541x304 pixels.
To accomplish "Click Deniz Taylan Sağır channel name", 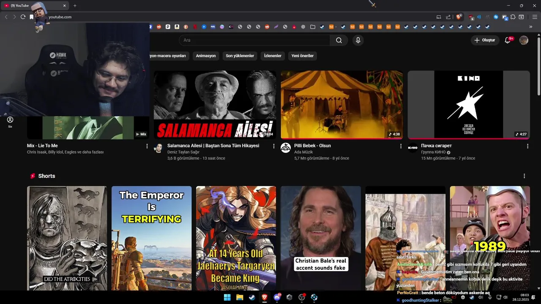I will (183, 152).
